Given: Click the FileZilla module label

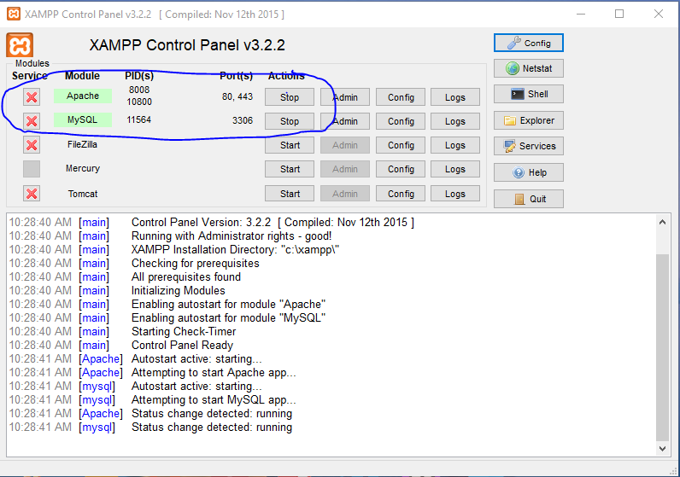Looking at the screenshot, I should 82,144.
